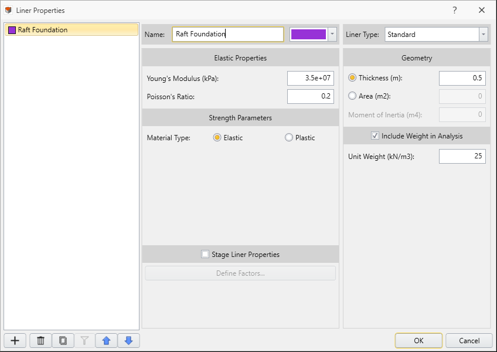The image size is (497, 352).
Task: Click the grayed-out filter funnel icon
Action: (x=84, y=341)
